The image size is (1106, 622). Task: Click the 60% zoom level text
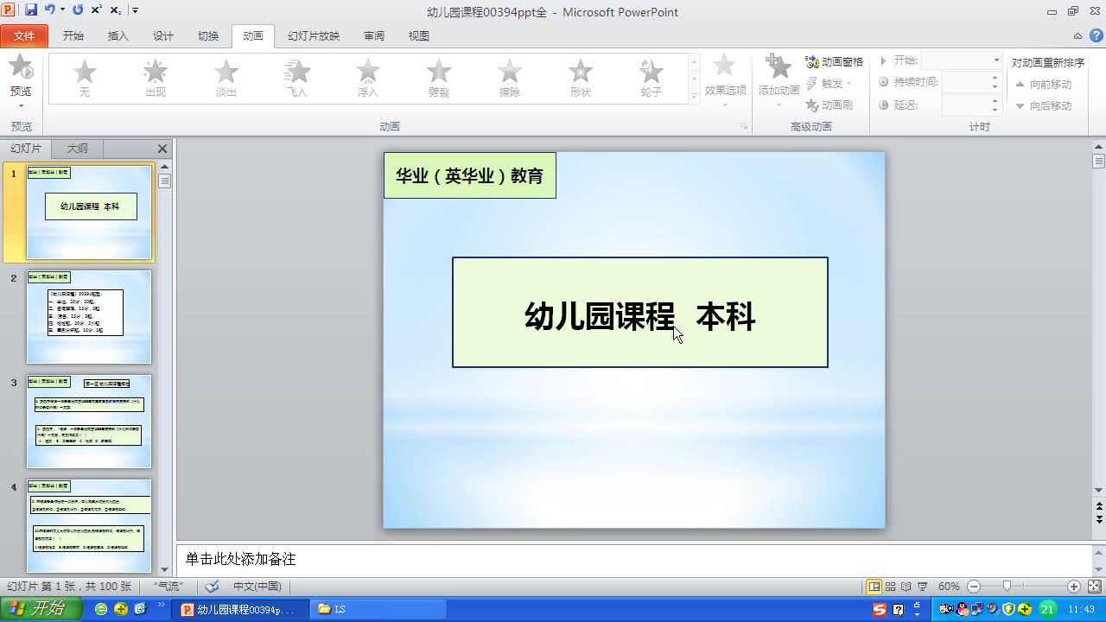pyautogui.click(x=949, y=587)
